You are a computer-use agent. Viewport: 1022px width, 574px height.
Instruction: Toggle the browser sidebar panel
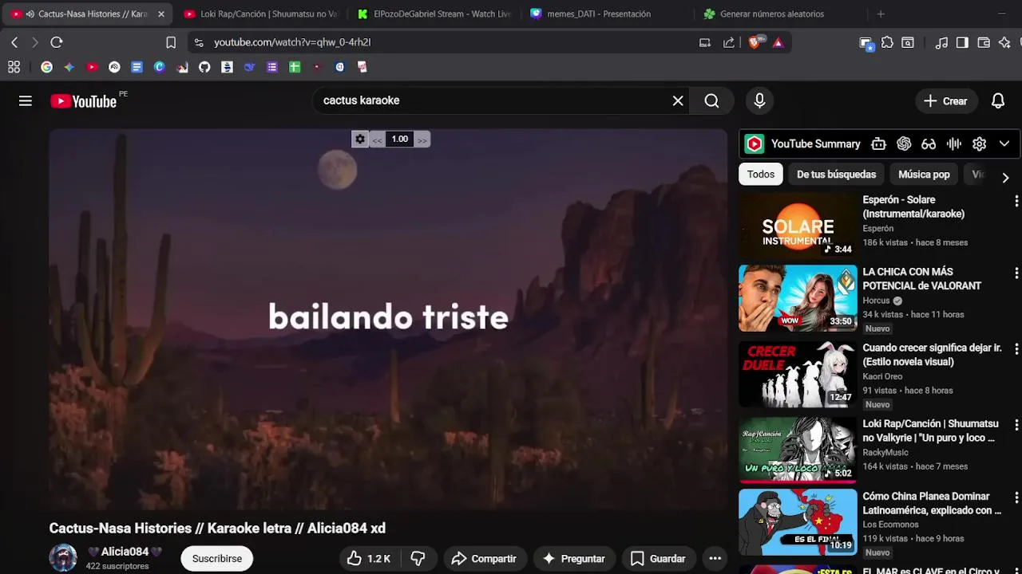962,42
